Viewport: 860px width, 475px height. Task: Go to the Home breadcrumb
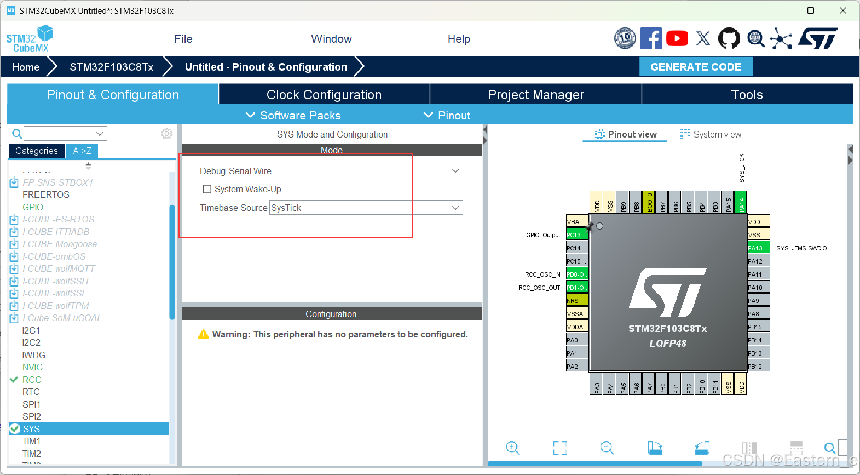tap(26, 67)
